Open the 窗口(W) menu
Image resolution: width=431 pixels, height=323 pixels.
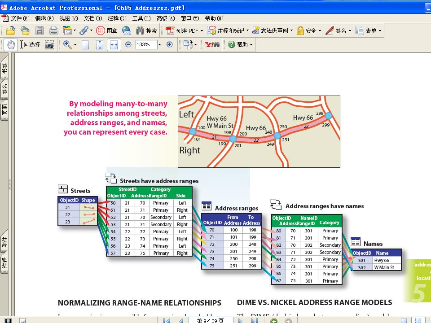coord(189,18)
